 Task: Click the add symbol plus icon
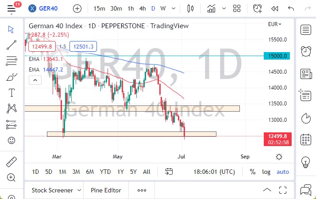click(77, 8)
